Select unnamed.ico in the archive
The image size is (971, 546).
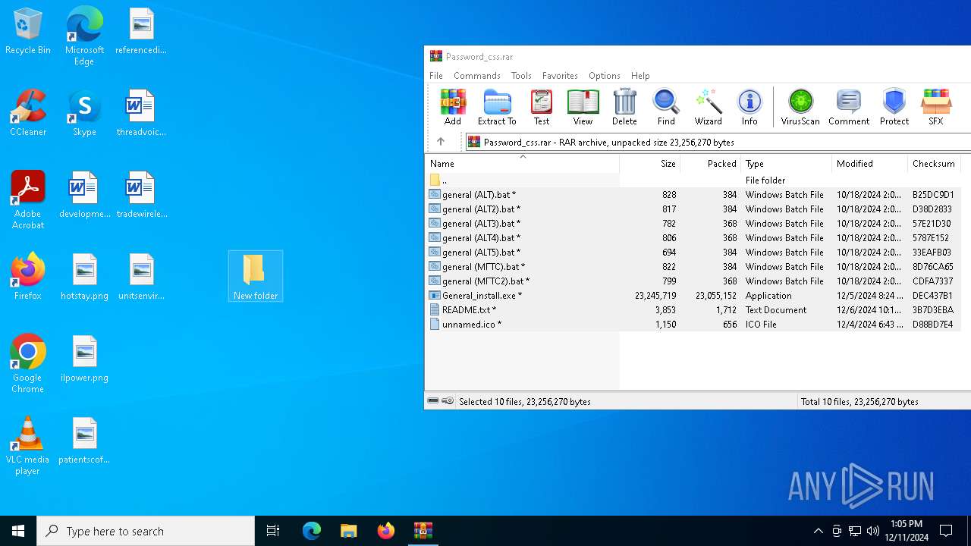click(x=693, y=325)
